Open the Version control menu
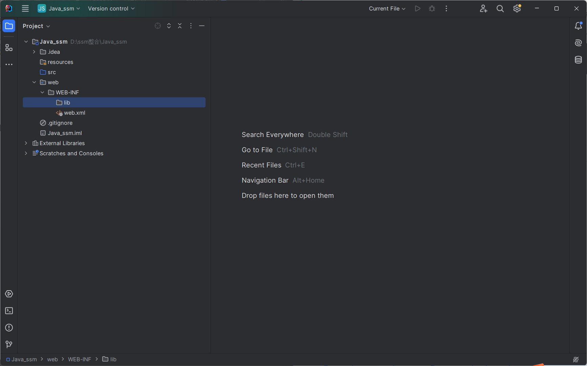The height and width of the screenshot is (366, 587). point(111,8)
